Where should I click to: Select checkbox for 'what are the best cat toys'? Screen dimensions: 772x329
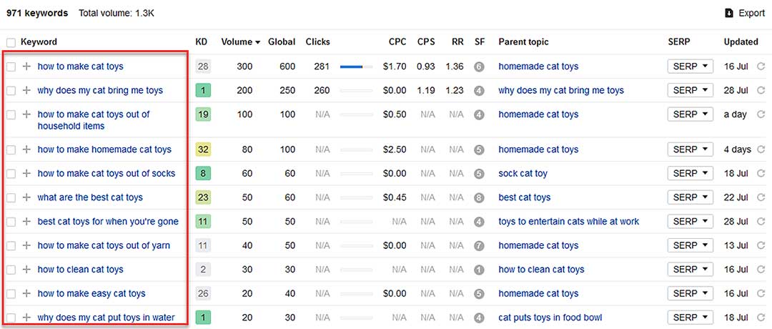(11, 197)
